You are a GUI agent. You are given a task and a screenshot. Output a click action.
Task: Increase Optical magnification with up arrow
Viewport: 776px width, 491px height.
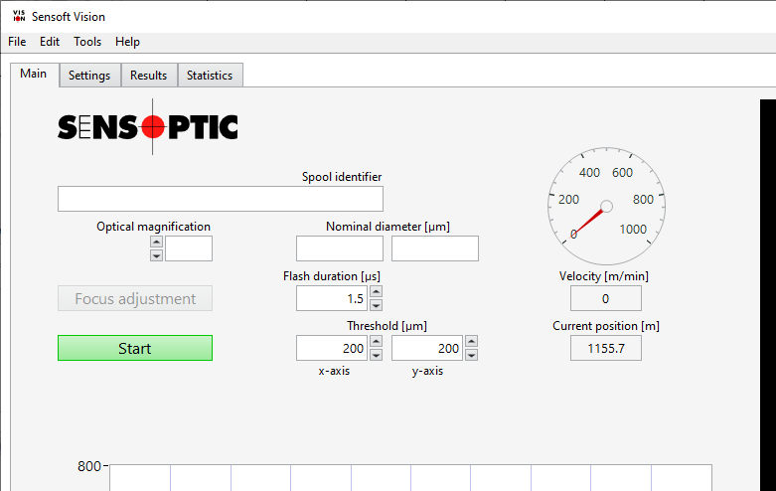(x=156, y=242)
